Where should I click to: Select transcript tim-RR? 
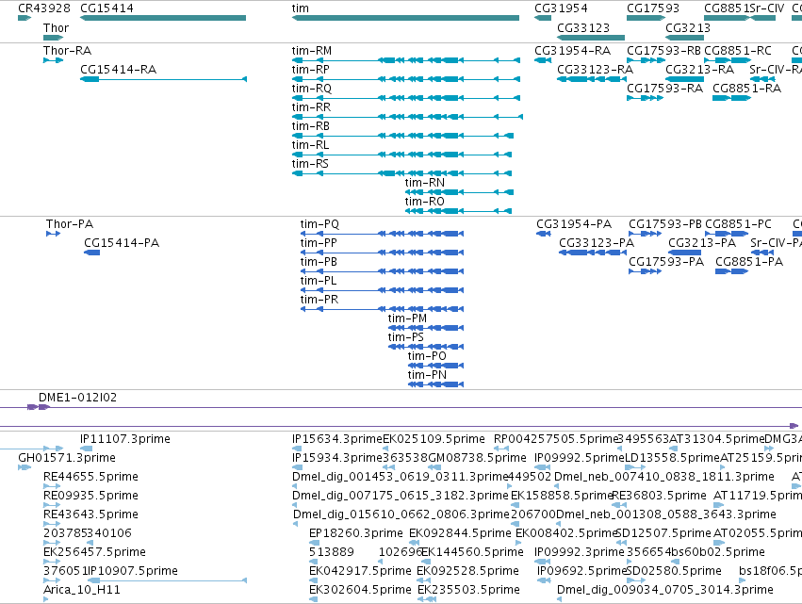point(408,117)
